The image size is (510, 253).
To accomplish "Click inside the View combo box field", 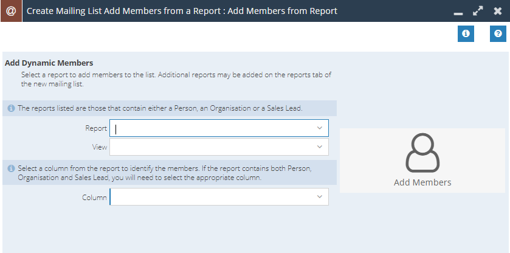I will (219, 147).
